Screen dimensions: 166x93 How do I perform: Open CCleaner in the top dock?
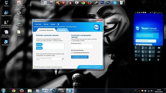point(64,3)
